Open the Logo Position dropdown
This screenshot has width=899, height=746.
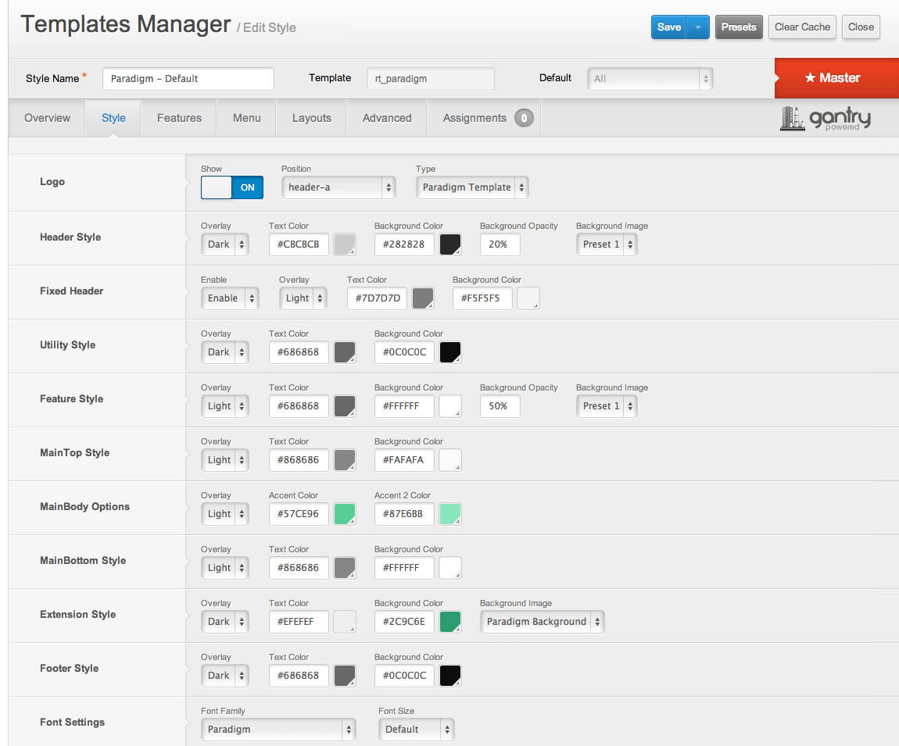pyautogui.click(x=338, y=187)
